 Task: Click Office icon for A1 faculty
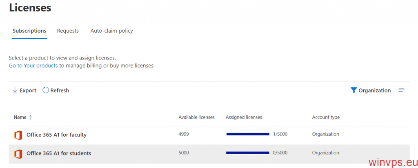[18, 135]
